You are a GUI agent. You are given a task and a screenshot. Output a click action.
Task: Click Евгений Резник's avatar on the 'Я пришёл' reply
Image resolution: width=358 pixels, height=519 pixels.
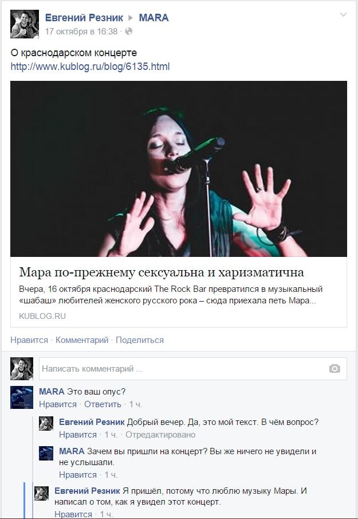pyautogui.click(x=41, y=493)
